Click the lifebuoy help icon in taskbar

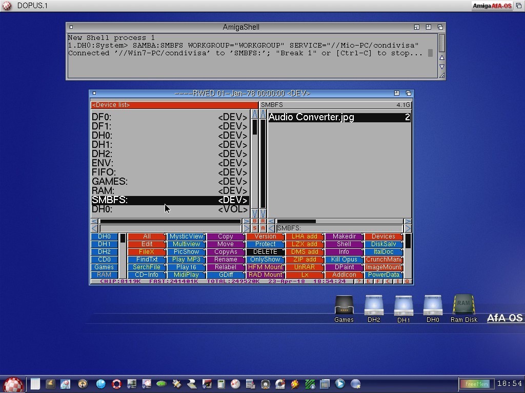point(116,384)
